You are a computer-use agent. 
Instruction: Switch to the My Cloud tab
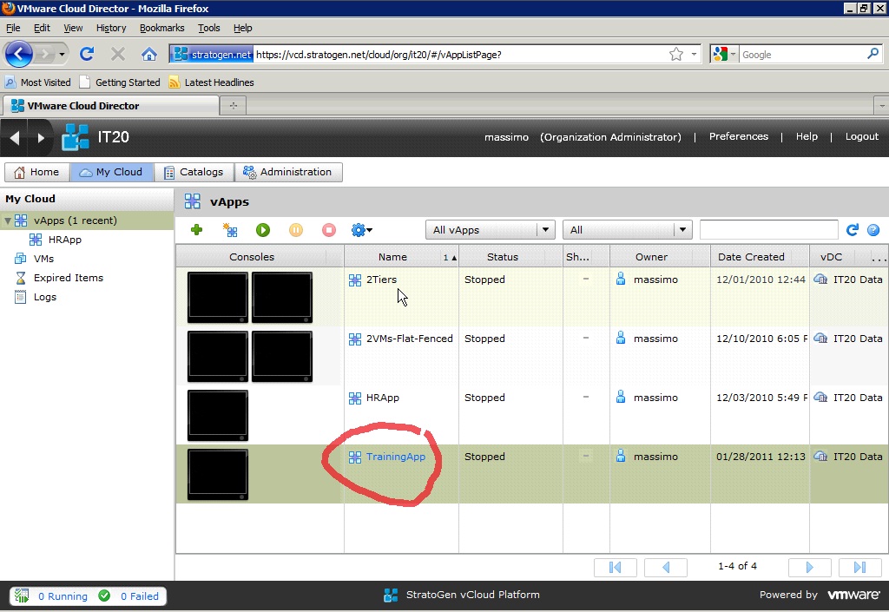pos(112,172)
